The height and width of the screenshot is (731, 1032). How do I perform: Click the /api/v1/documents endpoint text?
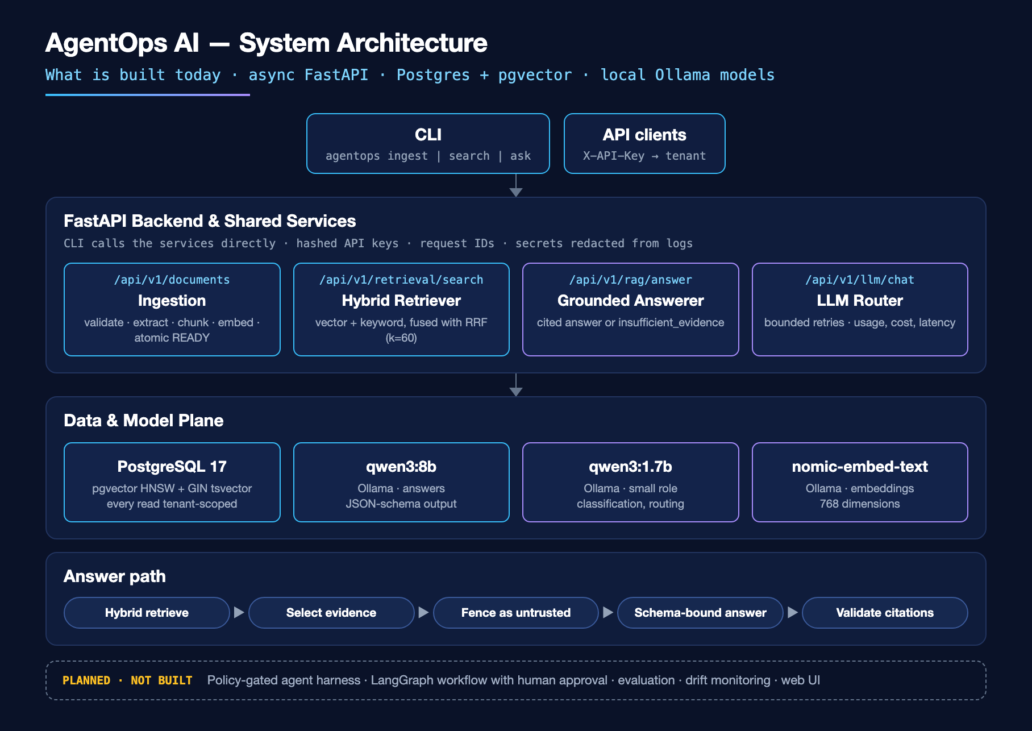[x=172, y=280]
